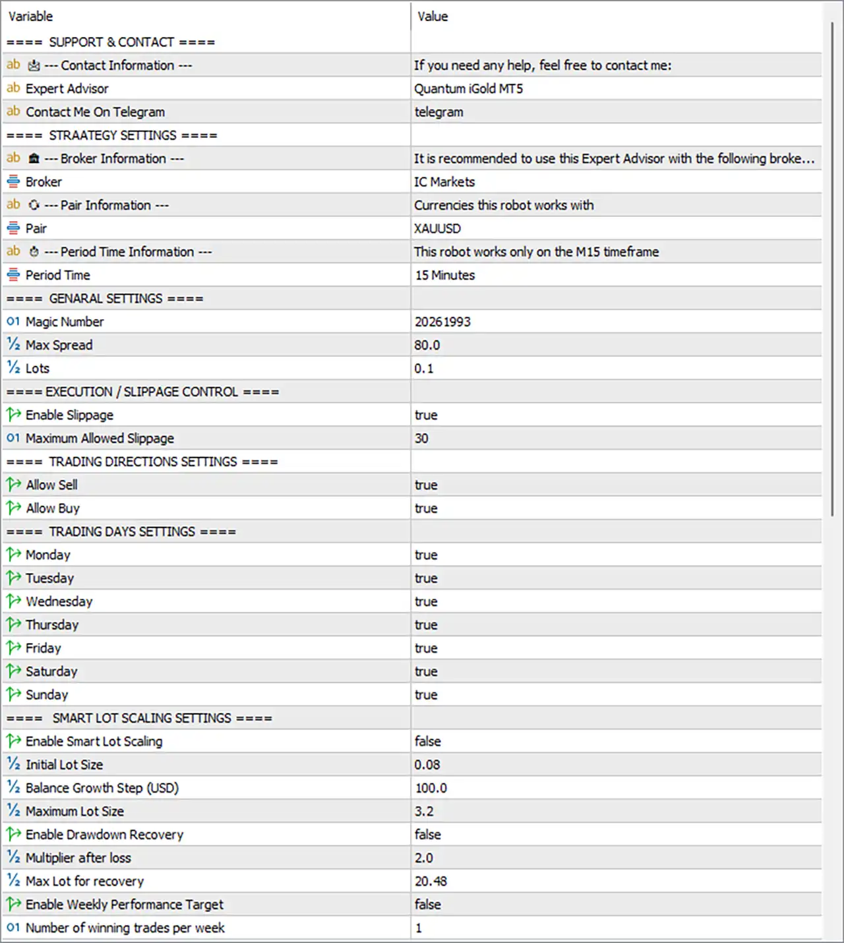Select the Multiplier after loss value 2.0
This screenshot has width=844, height=943.
pyautogui.click(x=424, y=858)
